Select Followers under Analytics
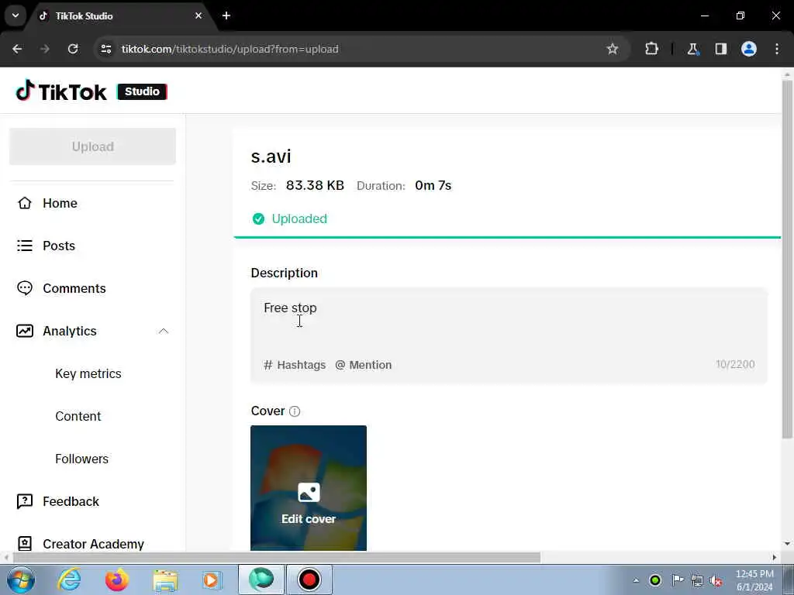The image size is (794, 595). [81, 459]
